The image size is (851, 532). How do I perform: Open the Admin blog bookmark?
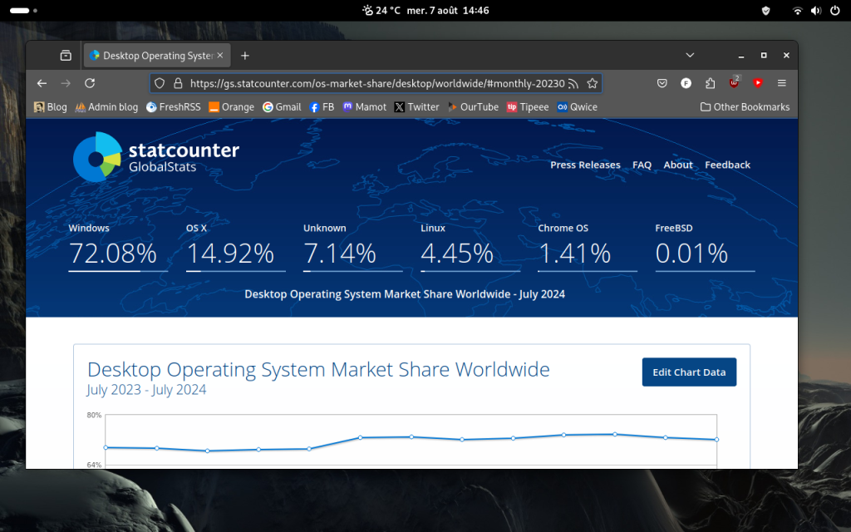coord(106,107)
